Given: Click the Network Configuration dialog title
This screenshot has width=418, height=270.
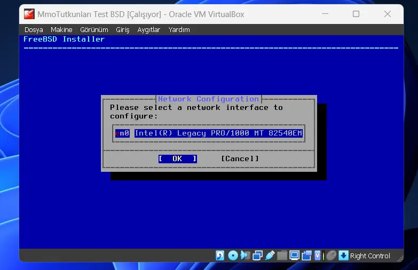Looking at the screenshot, I should 209,99.
